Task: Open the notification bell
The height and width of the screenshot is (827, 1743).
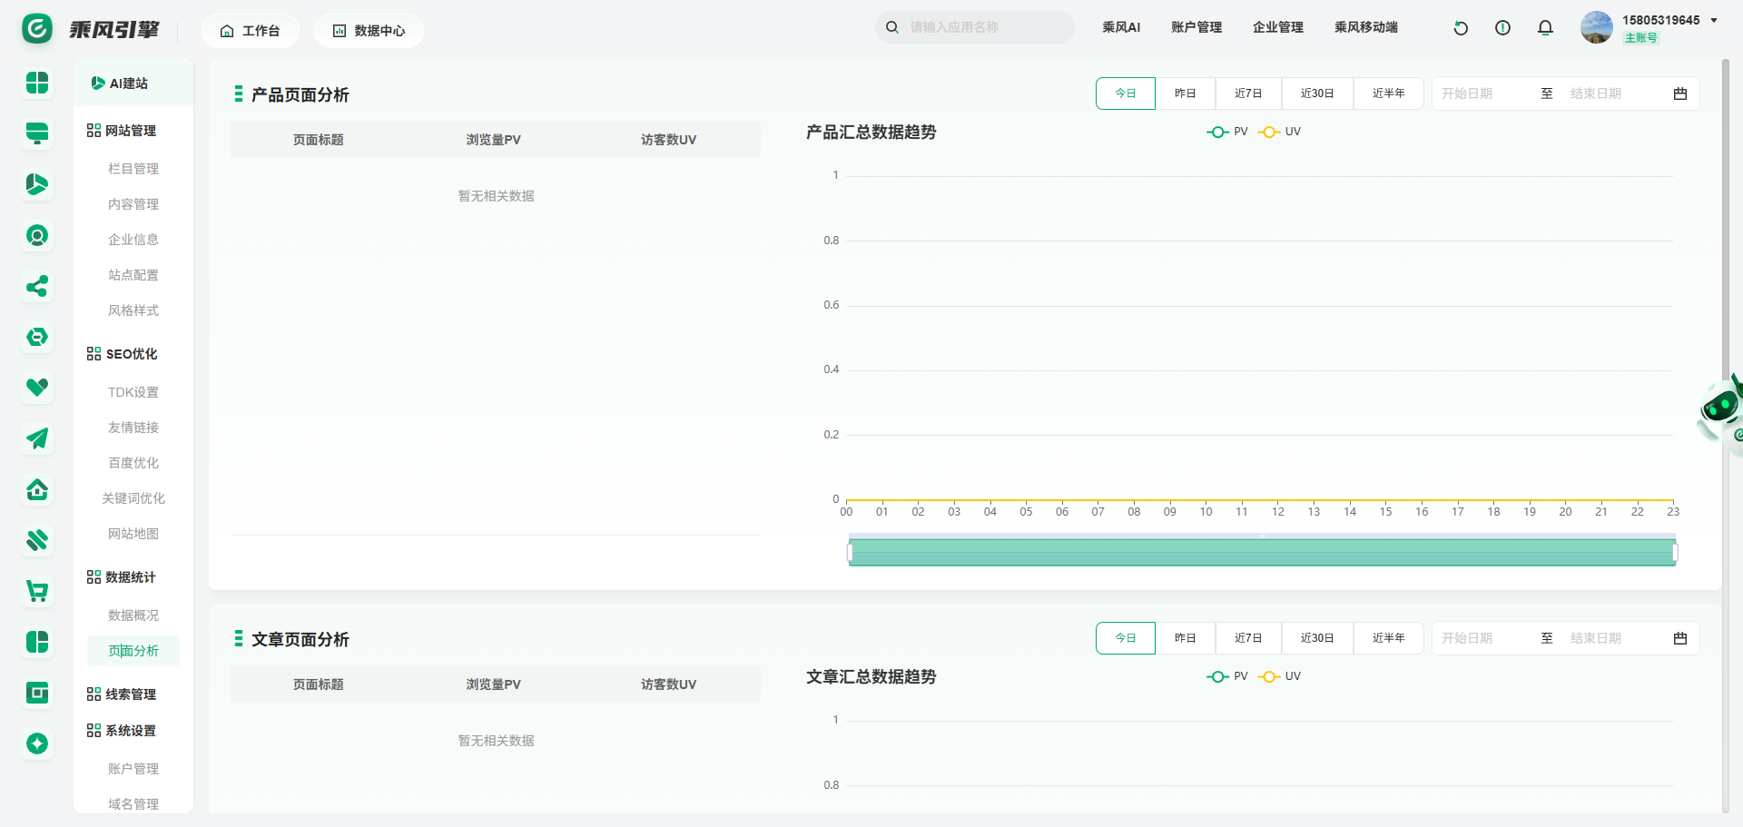Action: point(1545,28)
